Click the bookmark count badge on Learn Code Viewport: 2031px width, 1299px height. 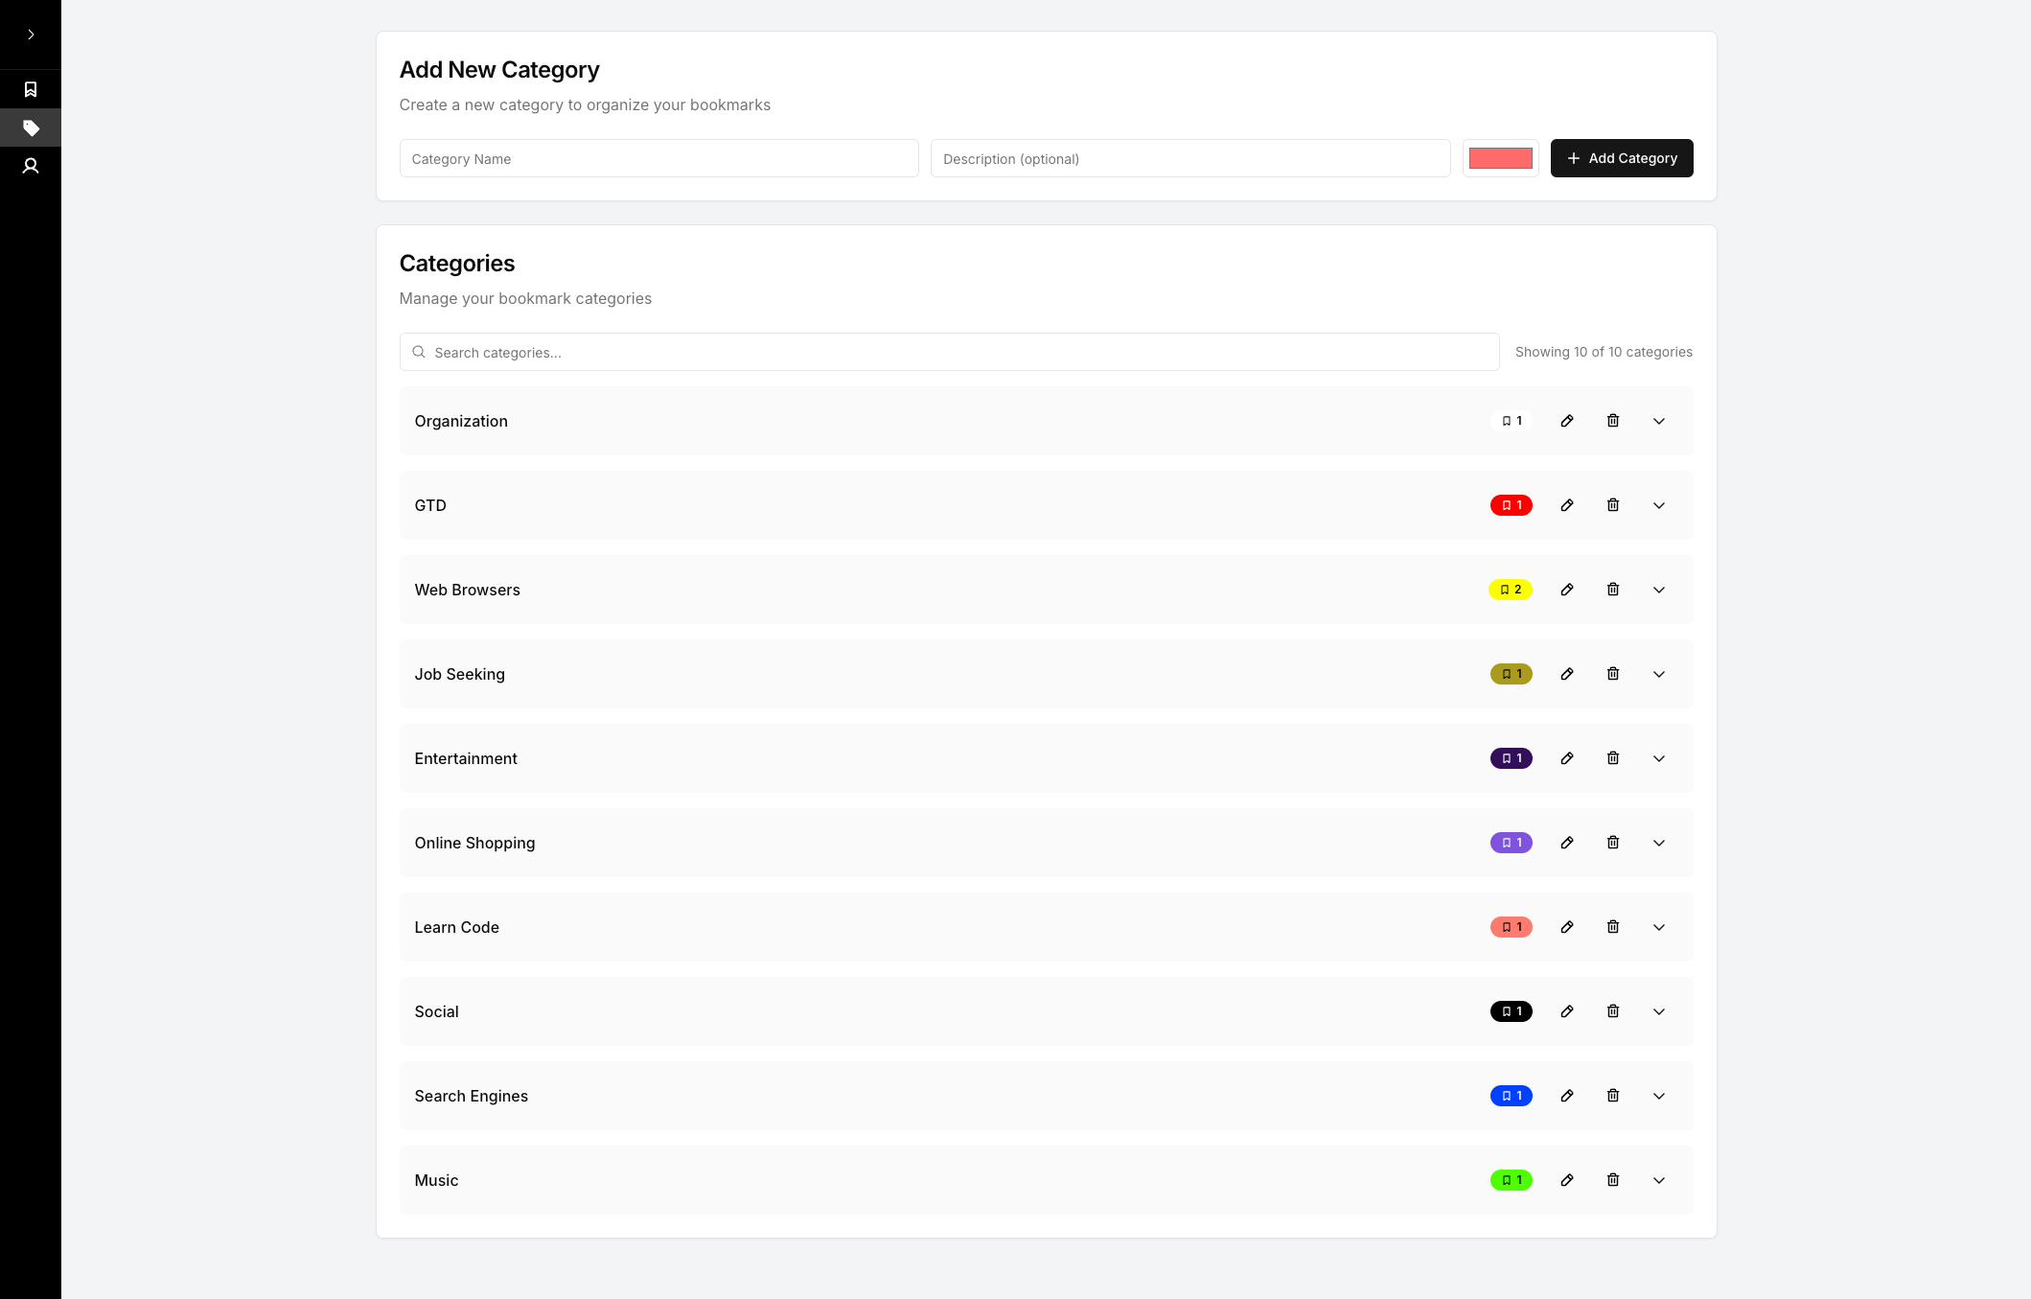click(x=1511, y=926)
